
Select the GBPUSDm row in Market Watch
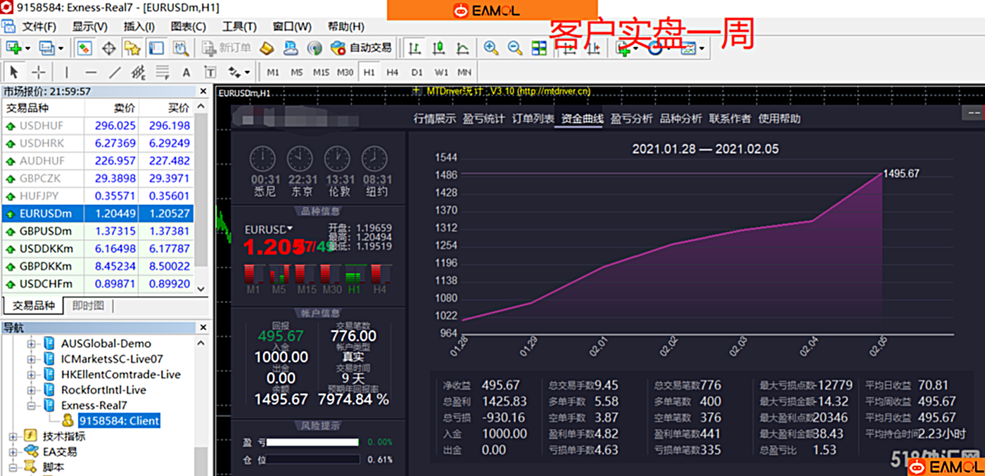coord(97,231)
